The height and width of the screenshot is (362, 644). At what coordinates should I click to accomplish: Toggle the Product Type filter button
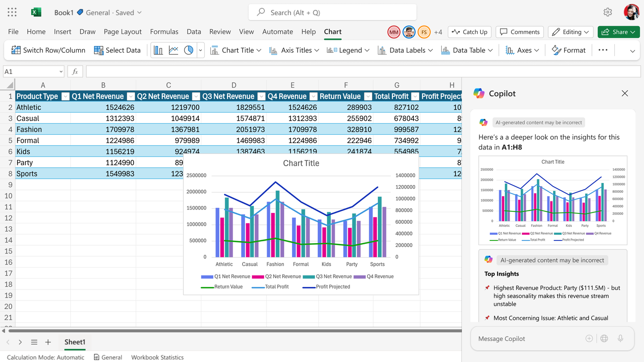tap(65, 96)
